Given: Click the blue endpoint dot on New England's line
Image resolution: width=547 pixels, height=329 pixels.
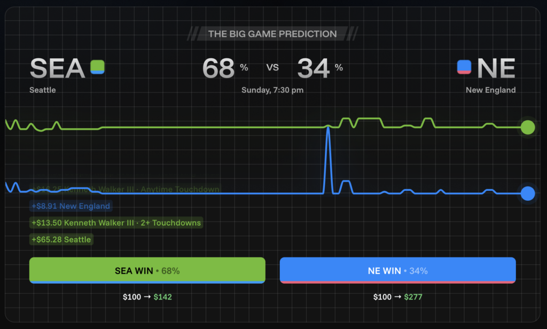Looking at the screenshot, I should (527, 193).
